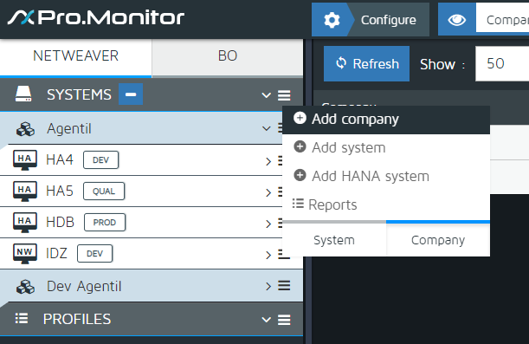Select the IDZ system
The image size is (529, 344).
[x=56, y=253]
